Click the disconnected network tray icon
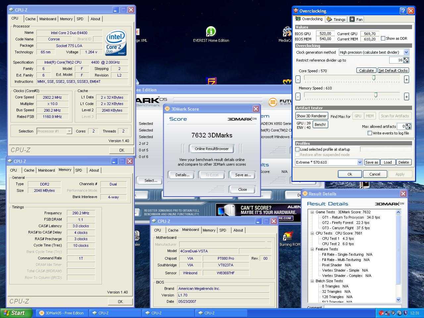This screenshot has height=318, width=424. click(387, 313)
